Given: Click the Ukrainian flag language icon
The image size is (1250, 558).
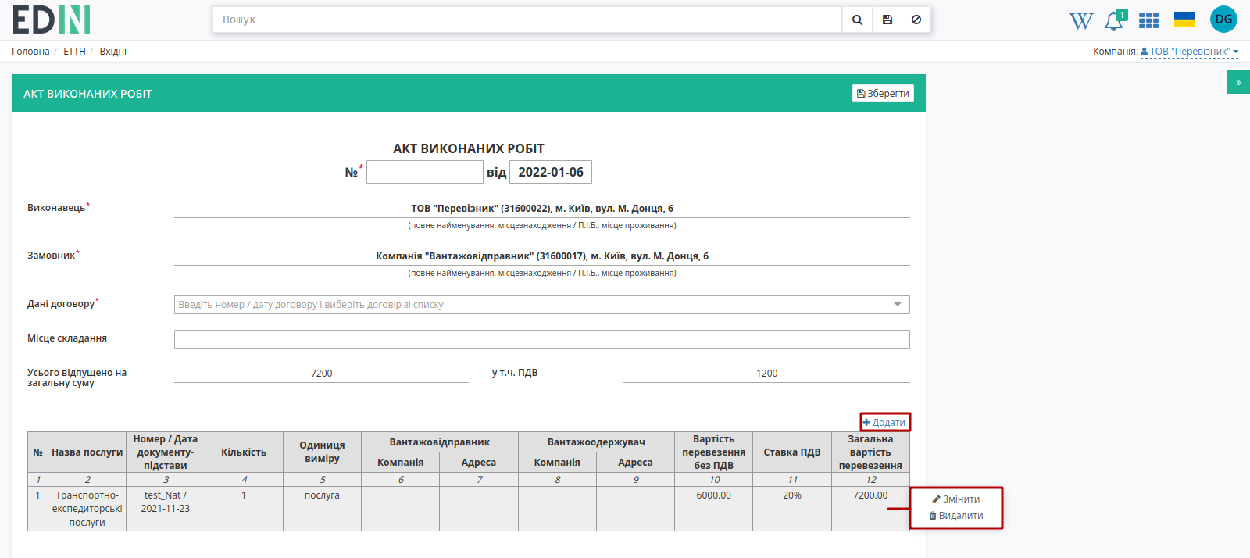Looking at the screenshot, I should point(1184,20).
